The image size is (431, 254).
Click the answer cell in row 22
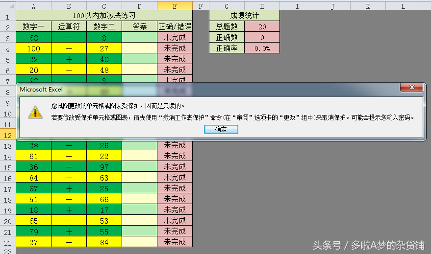tap(139, 242)
